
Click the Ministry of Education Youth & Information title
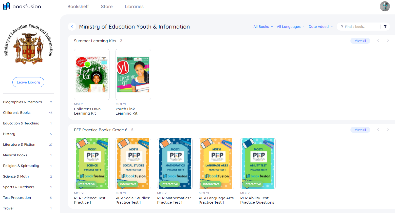click(134, 27)
